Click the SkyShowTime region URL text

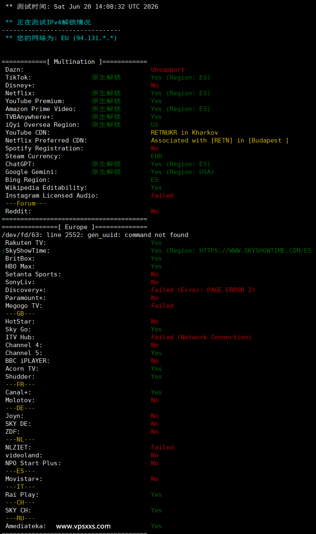255,251
